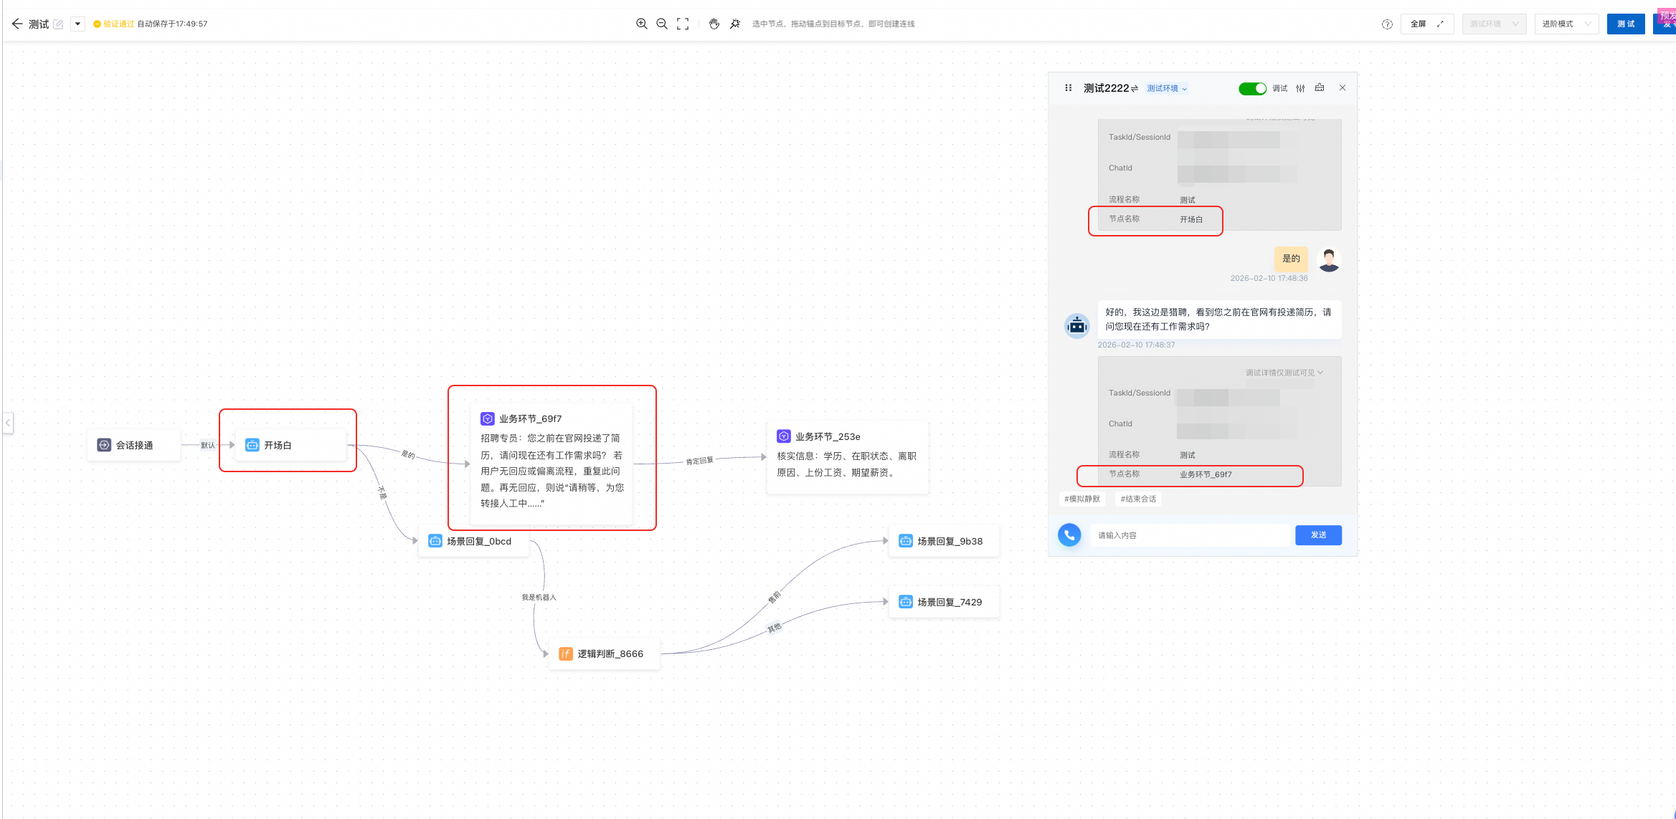Click the fit-to-screen frame icon
The image size is (1676, 819).
(x=683, y=24)
